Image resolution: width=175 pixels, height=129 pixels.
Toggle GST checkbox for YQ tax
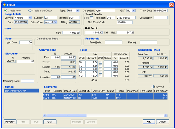tap(101, 76)
